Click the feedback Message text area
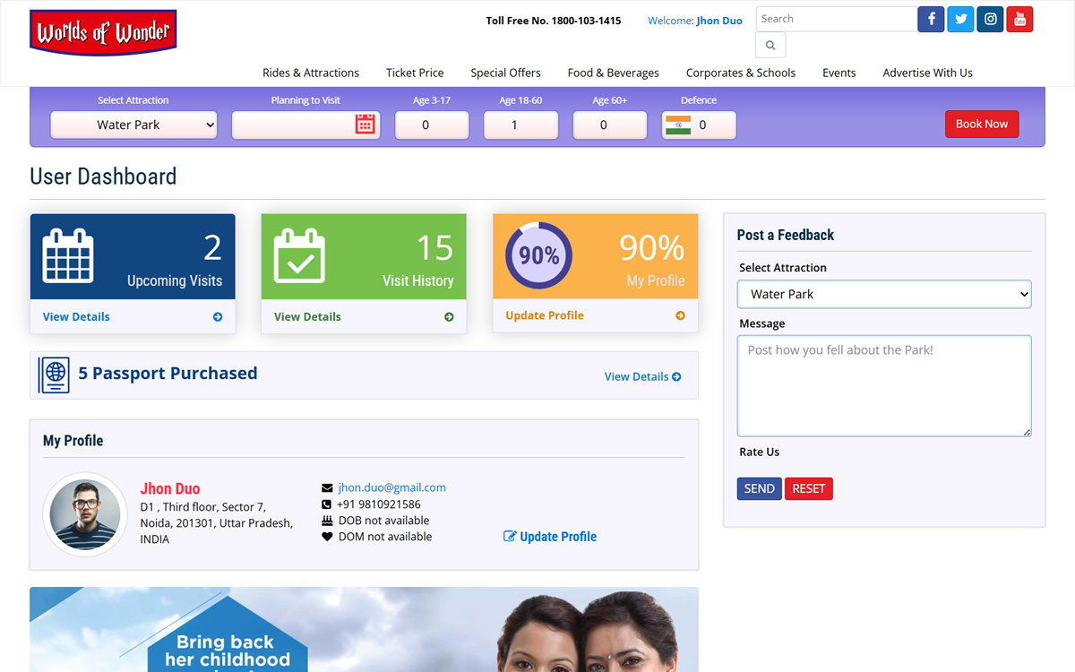Image resolution: width=1075 pixels, height=672 pixels. click(x=884, y=386)
